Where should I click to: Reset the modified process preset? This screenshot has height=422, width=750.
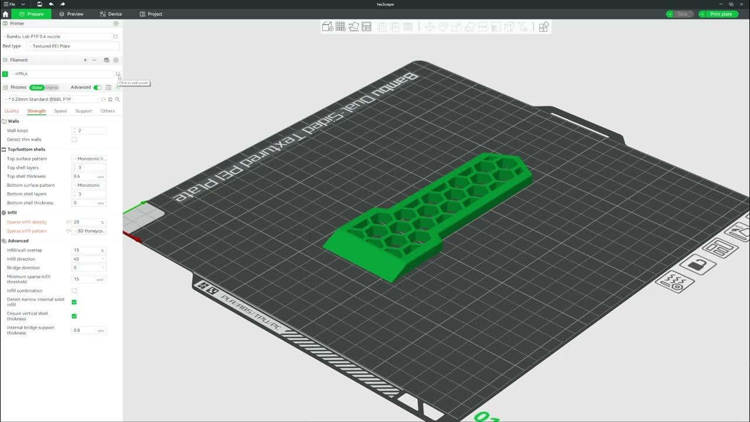click(103, 100)
